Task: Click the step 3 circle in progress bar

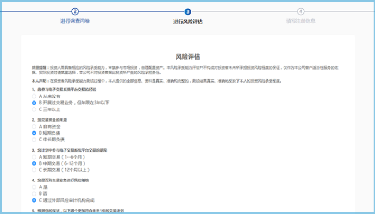Action: tap(188, 11)
